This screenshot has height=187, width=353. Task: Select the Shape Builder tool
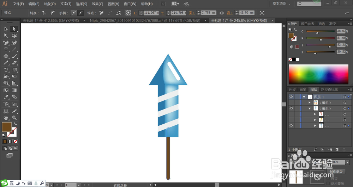click(6, 83)
